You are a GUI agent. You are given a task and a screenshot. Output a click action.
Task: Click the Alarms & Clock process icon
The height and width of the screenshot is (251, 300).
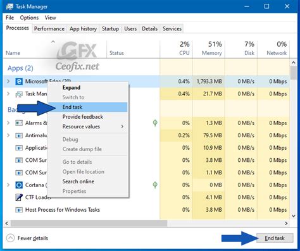coord(19,123)
